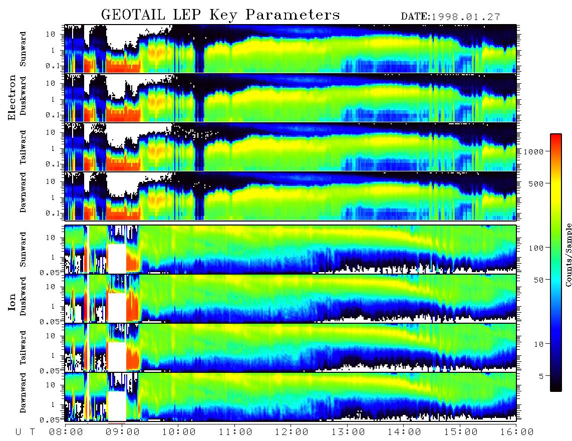Select the 100 colorbar tick label
This screenshot has width=572, height=441.
536,248
